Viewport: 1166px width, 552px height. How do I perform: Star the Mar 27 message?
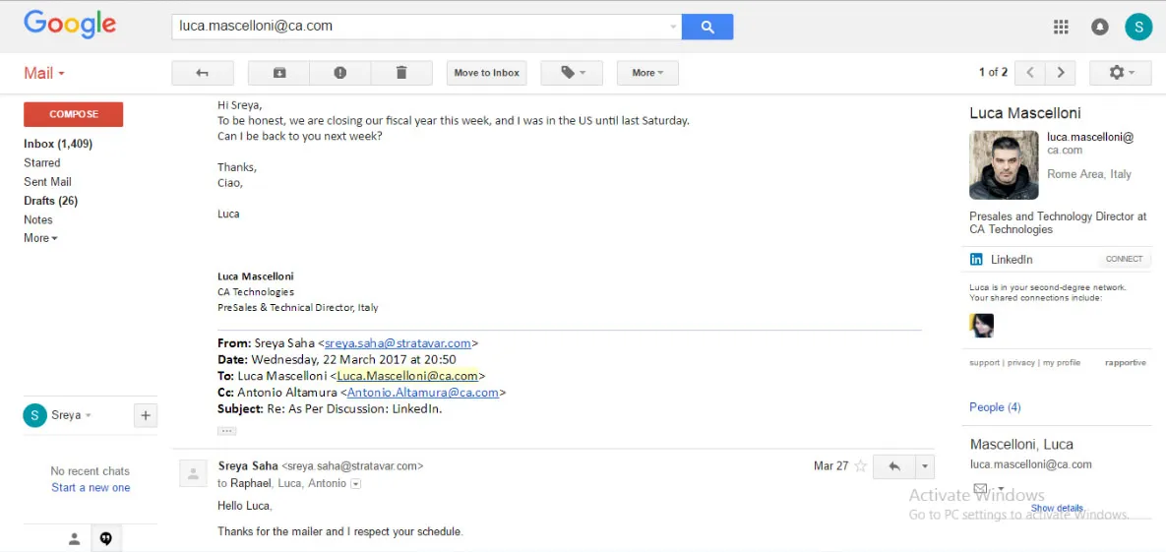pos(860,466)
